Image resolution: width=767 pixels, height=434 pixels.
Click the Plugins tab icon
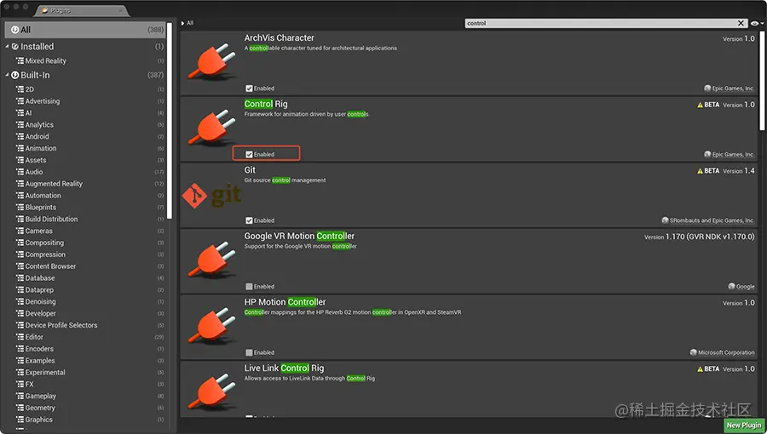[x=44, y=10]
